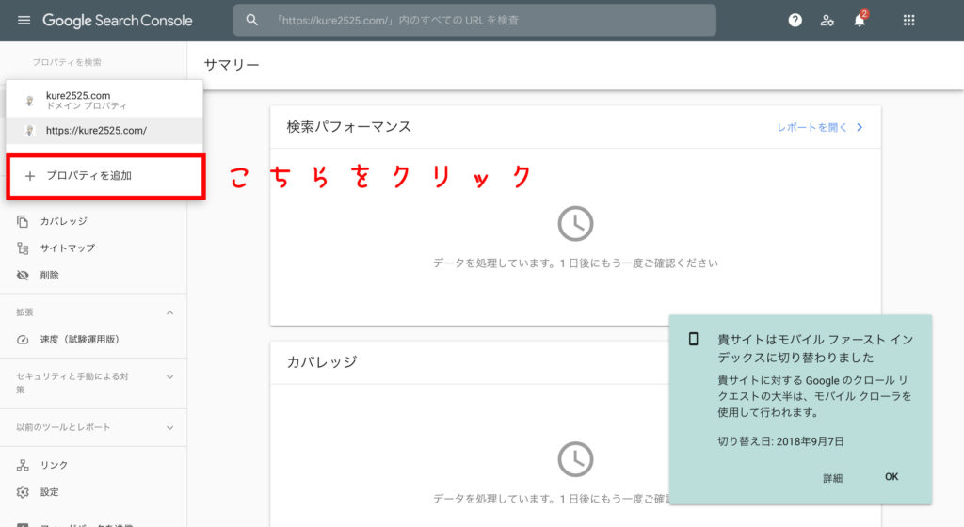Click the magnifier icon in URL inspection bar
964x527 pixels.
(x=252, y=21)
